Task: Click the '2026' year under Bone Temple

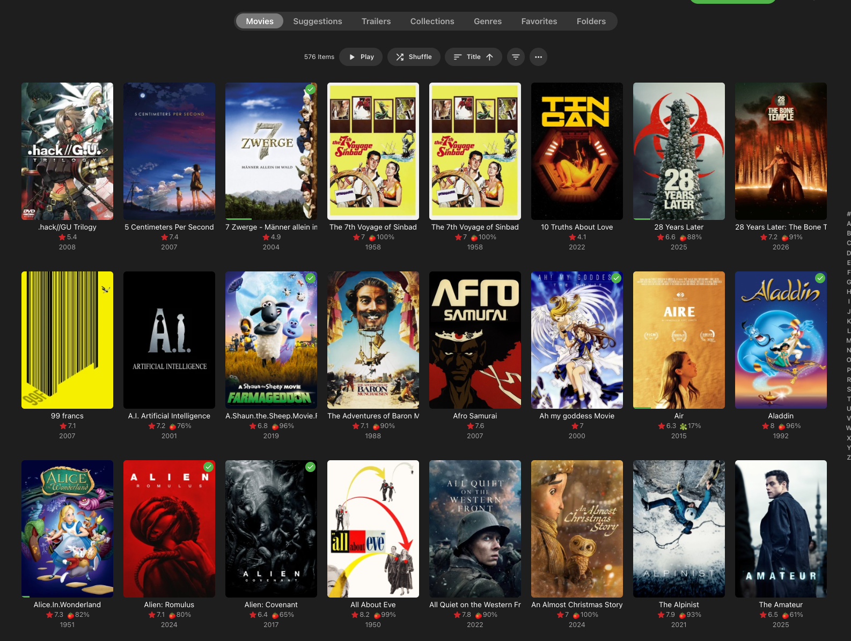Action: [781, 247]
